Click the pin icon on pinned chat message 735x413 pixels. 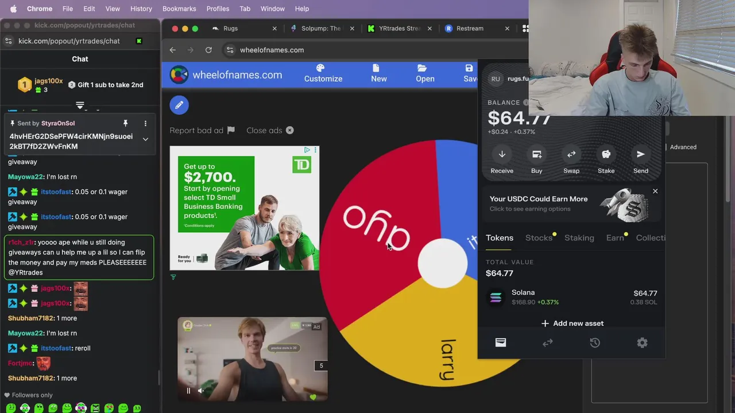click(125, 123)
